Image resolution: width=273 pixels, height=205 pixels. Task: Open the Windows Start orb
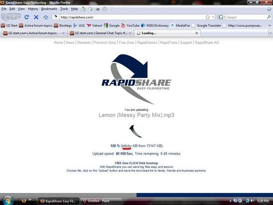(7, 201)
